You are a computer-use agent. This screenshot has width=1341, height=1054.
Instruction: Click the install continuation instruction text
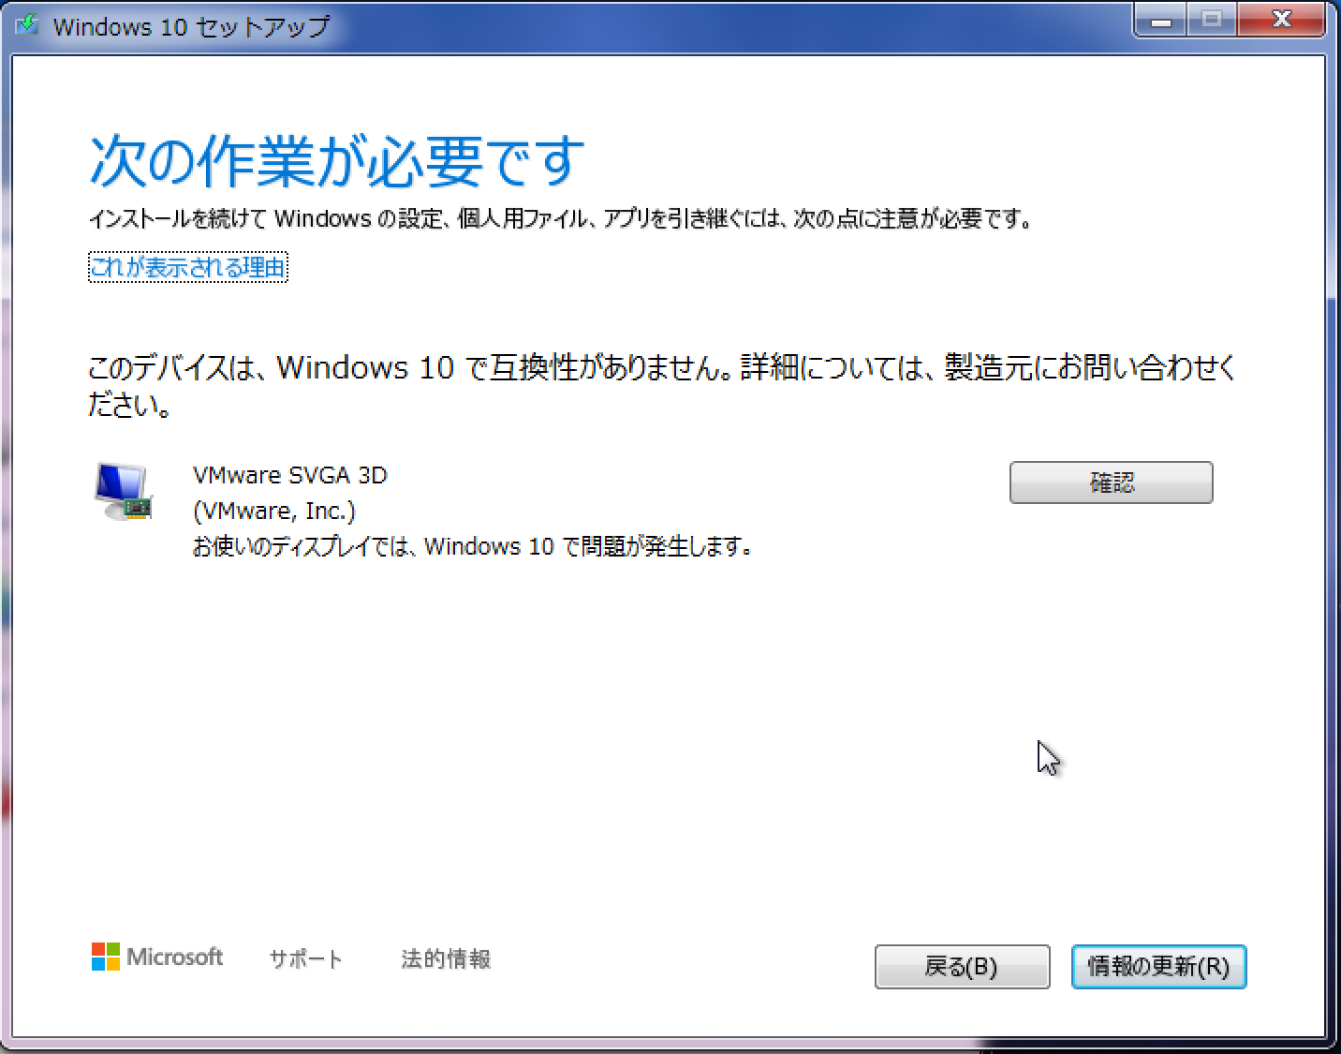point(561,219)
